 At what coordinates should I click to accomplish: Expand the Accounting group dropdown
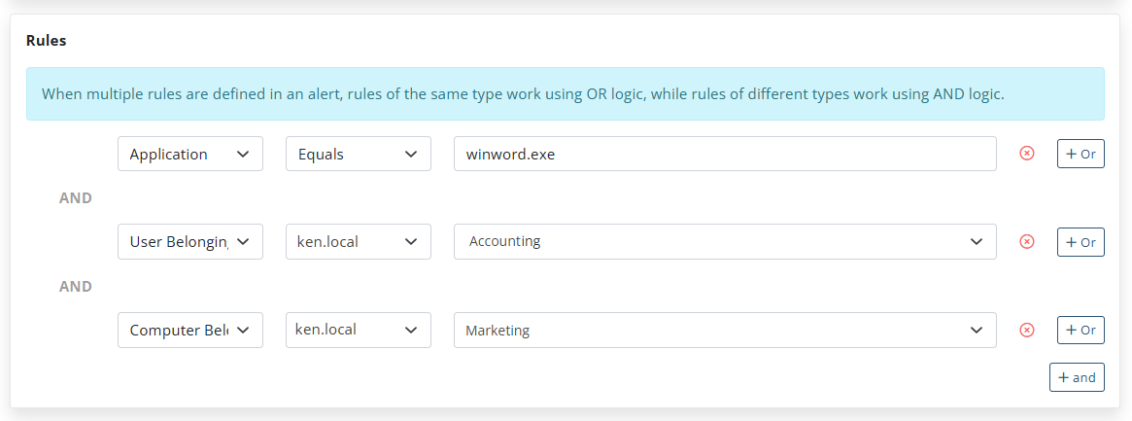(x=724, y=242)
